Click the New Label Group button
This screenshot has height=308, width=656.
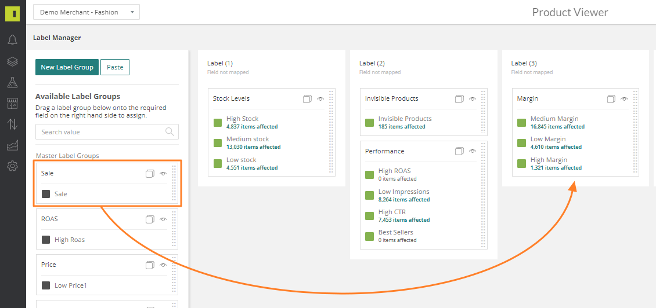(67, 67)
